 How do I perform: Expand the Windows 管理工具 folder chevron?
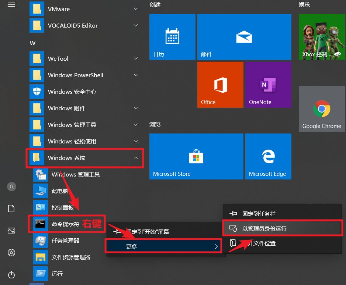click(x=136, y=125)
